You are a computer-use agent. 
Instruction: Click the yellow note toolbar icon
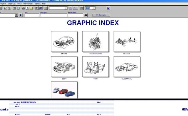pyautogui.click(x=31, y=8)
